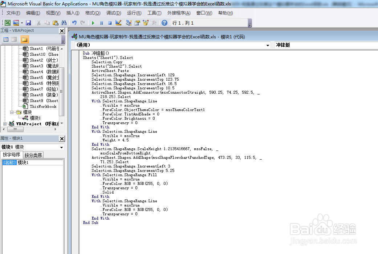The image size is (378, 254).
Task: Open the 格式(O) menu
Action: [x=93, y=13]
